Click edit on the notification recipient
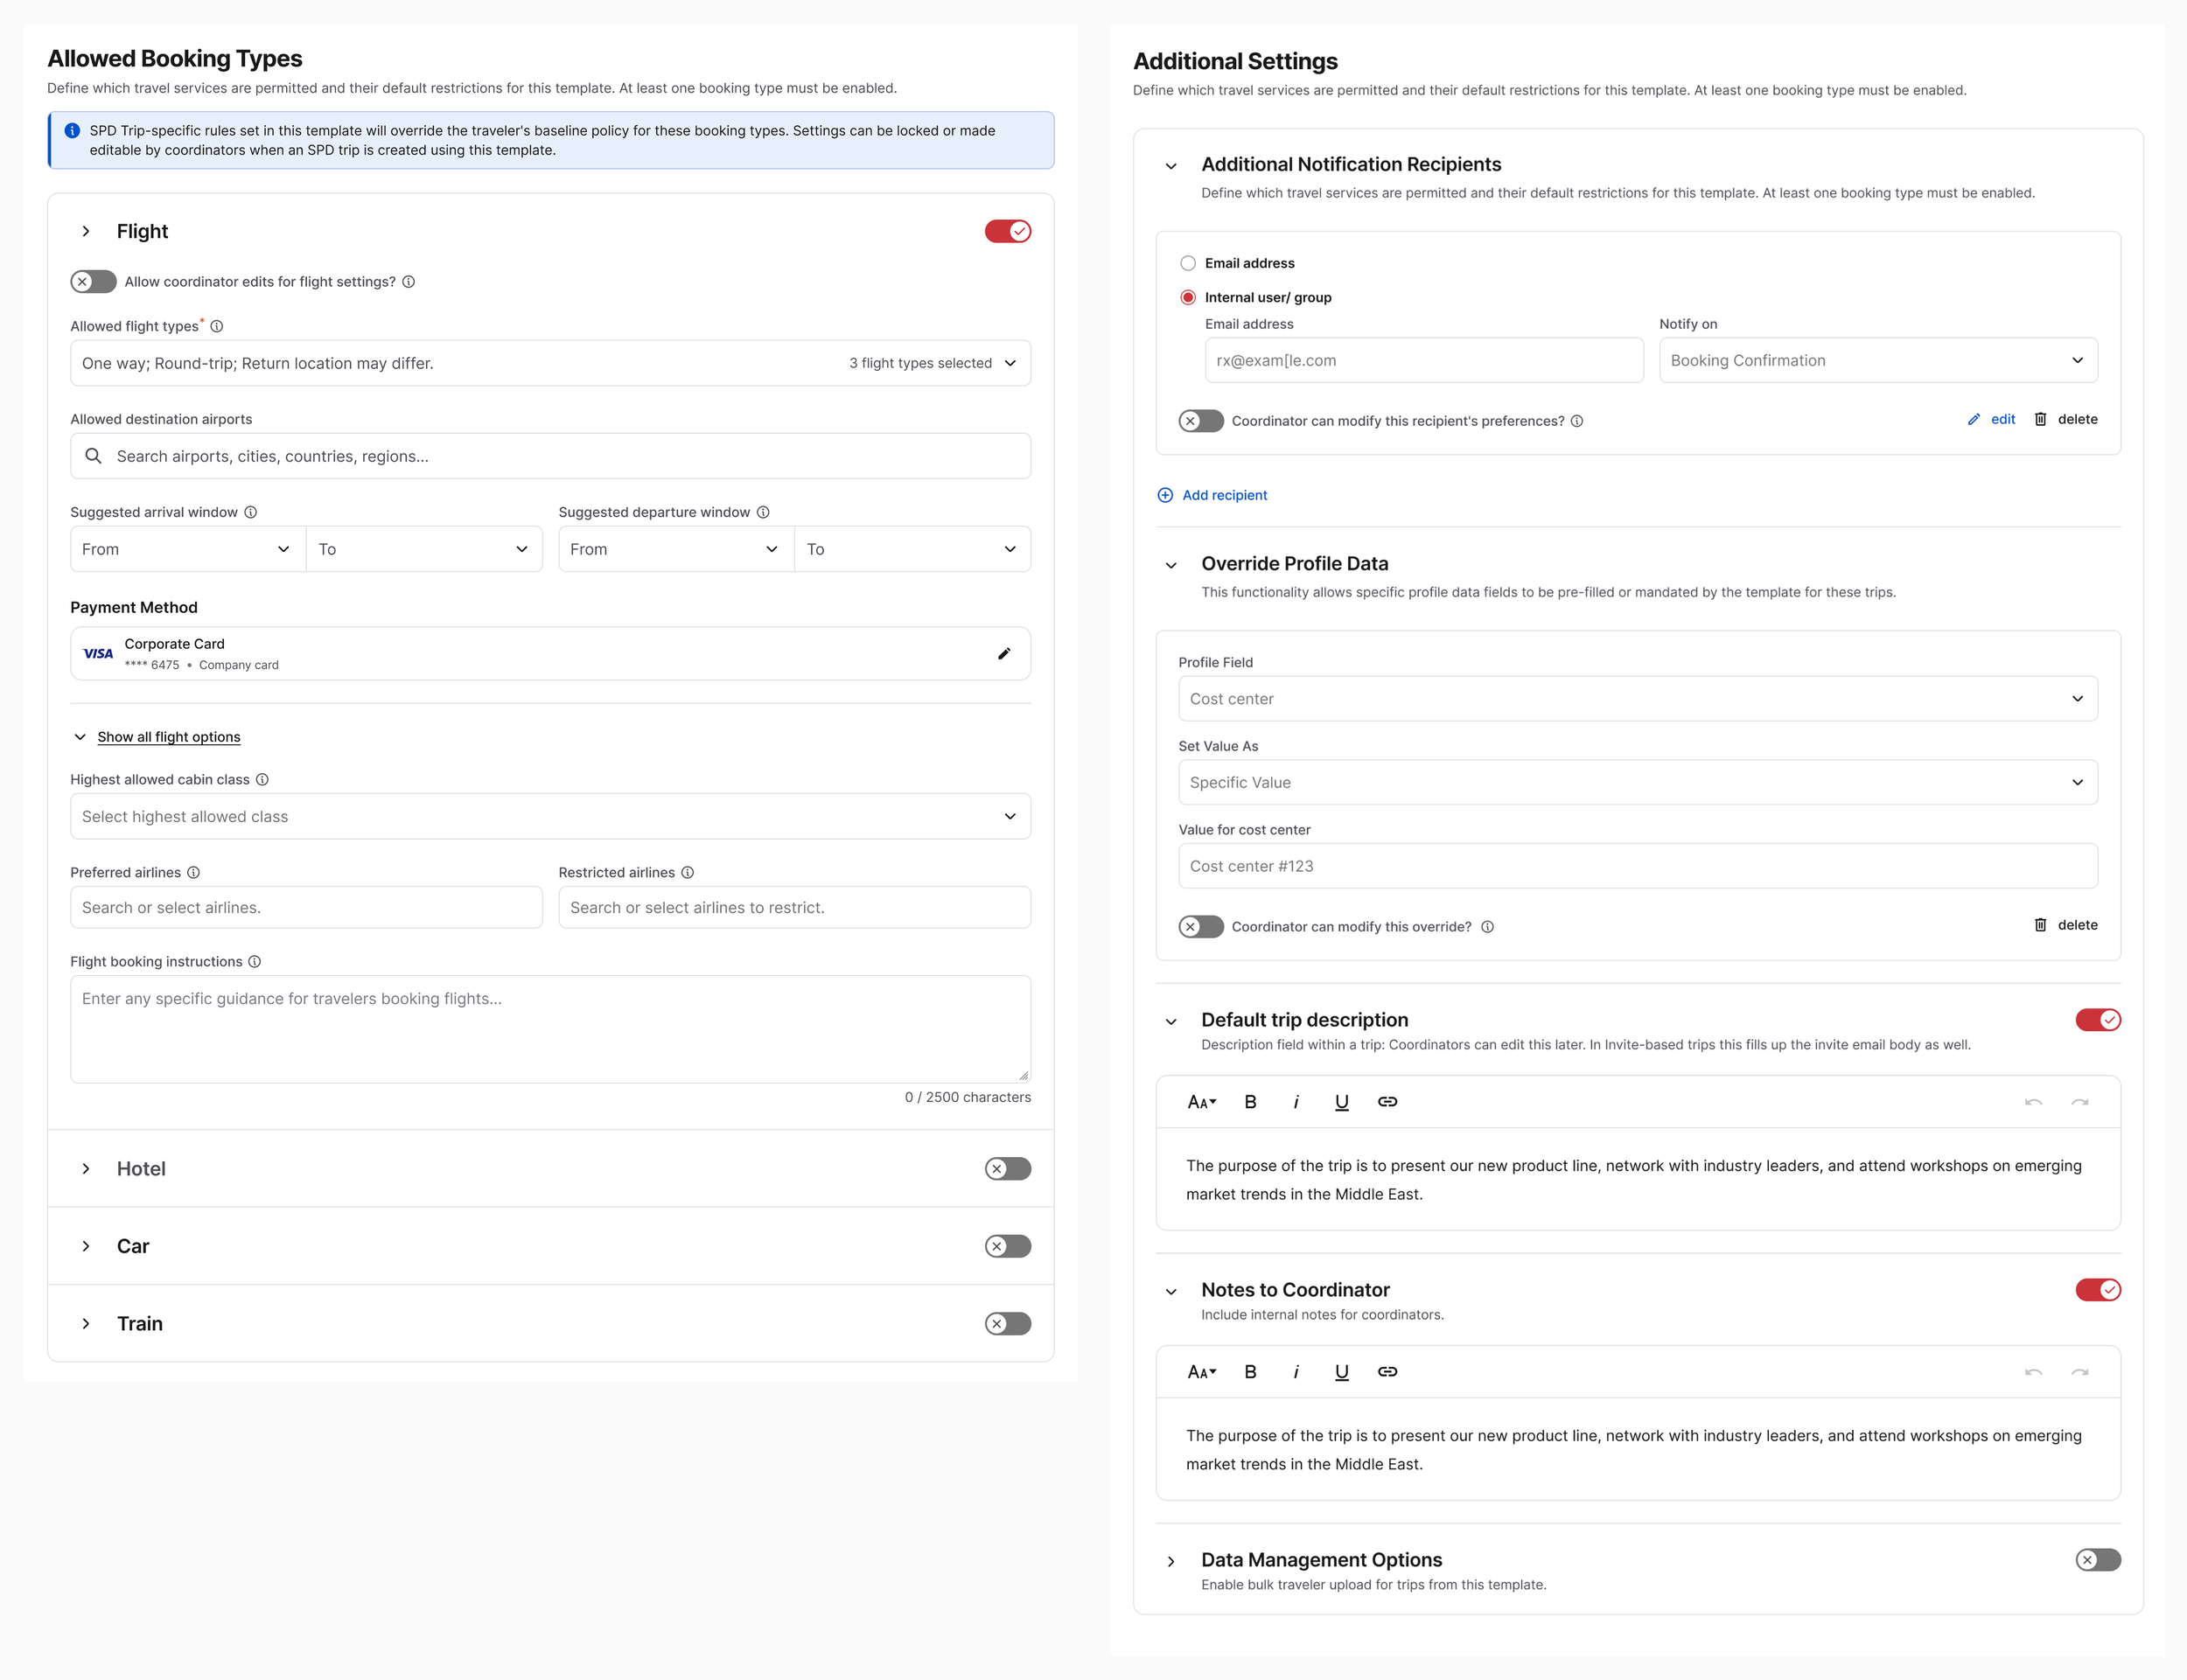Screen dimensions: 2187x1680 [x=1991, y=419]
